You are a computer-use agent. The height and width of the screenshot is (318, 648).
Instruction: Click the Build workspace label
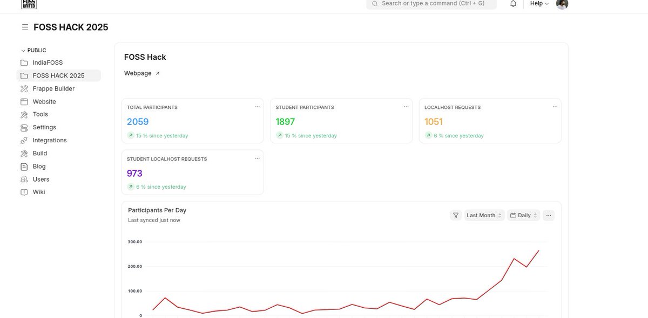tap(40, 153)
